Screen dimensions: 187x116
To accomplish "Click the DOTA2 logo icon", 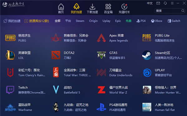I will (56, 55).
